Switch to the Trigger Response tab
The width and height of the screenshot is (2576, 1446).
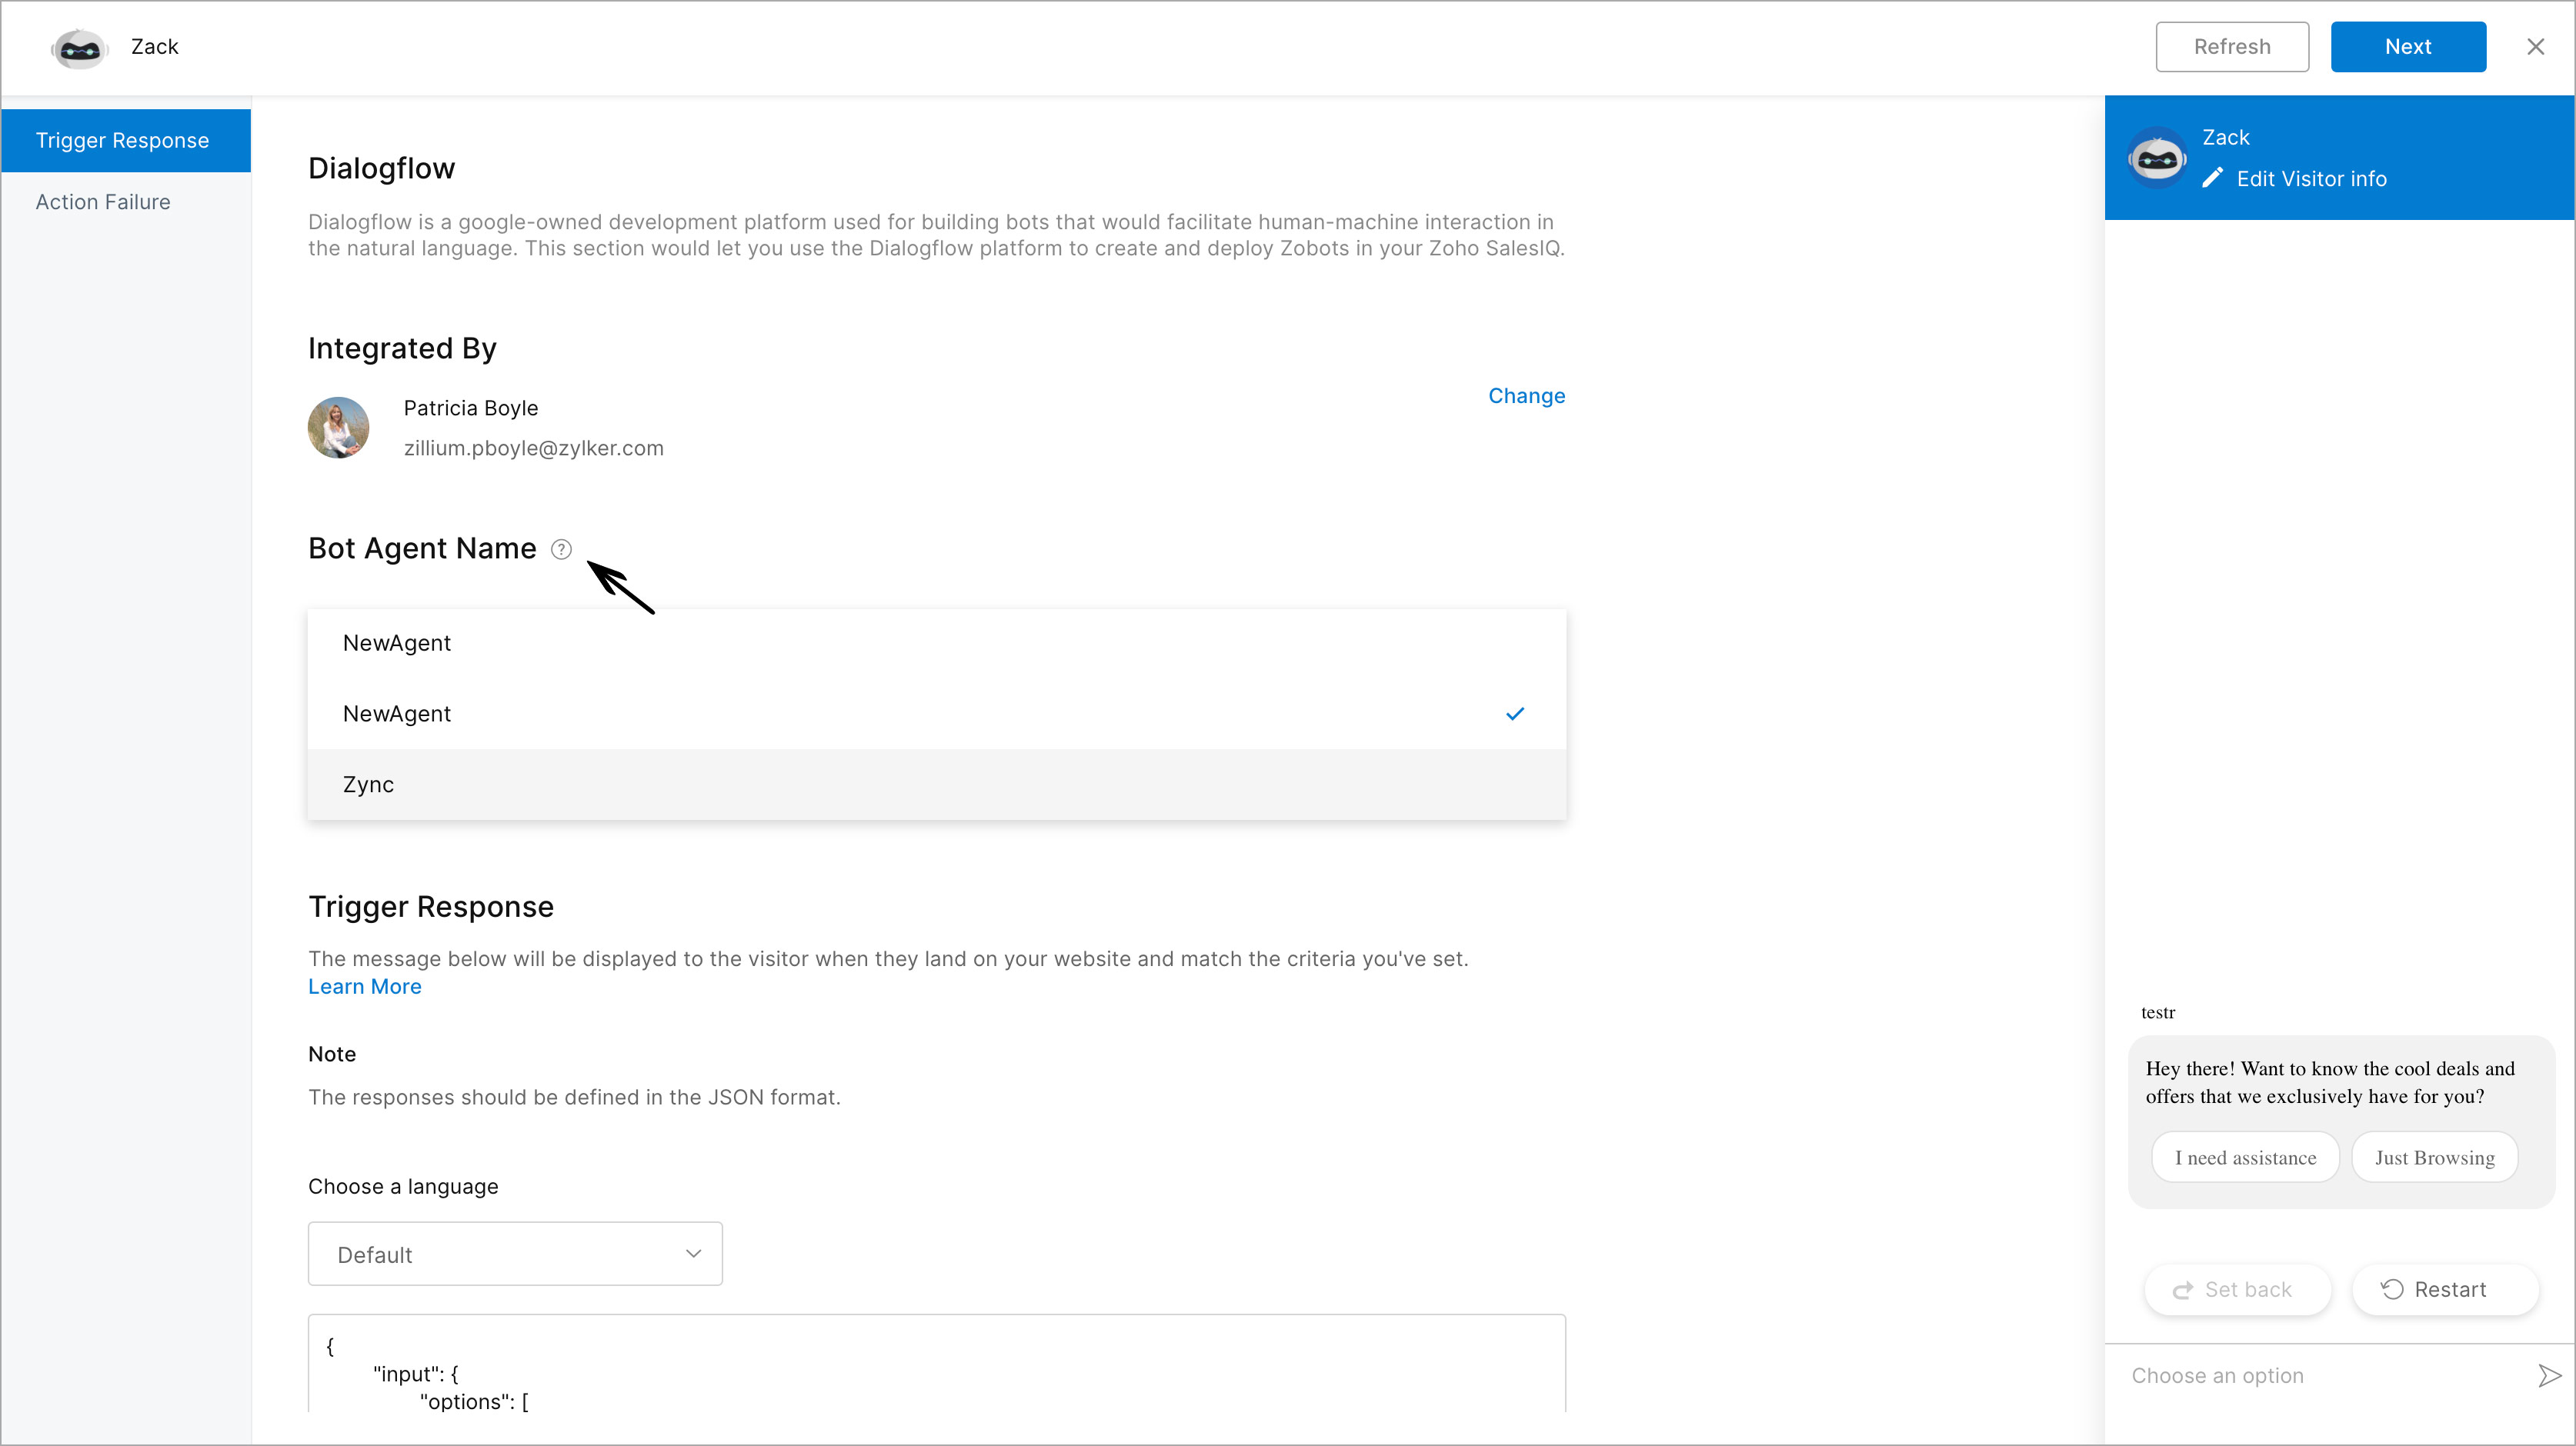click(124, 140)
